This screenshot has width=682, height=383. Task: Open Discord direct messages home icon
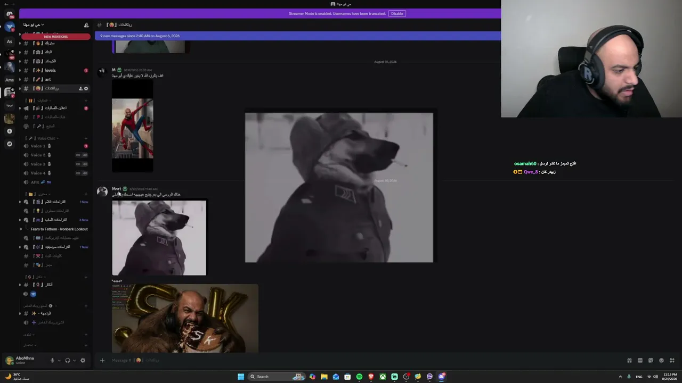click(x=10, y=14)
